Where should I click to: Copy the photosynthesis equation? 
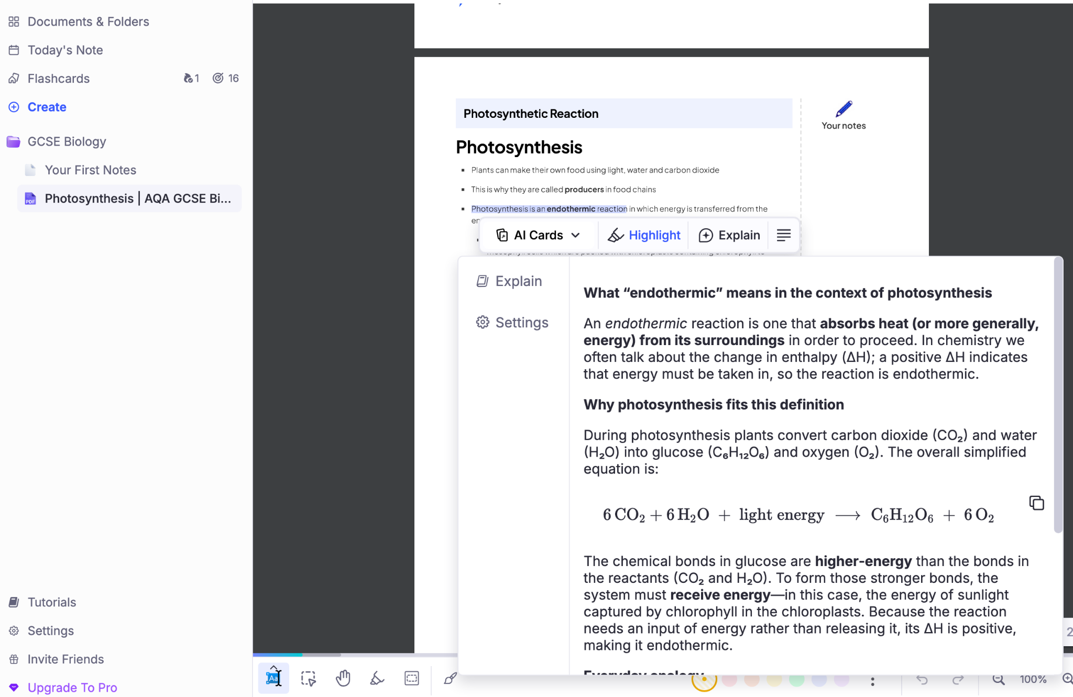1036,503
